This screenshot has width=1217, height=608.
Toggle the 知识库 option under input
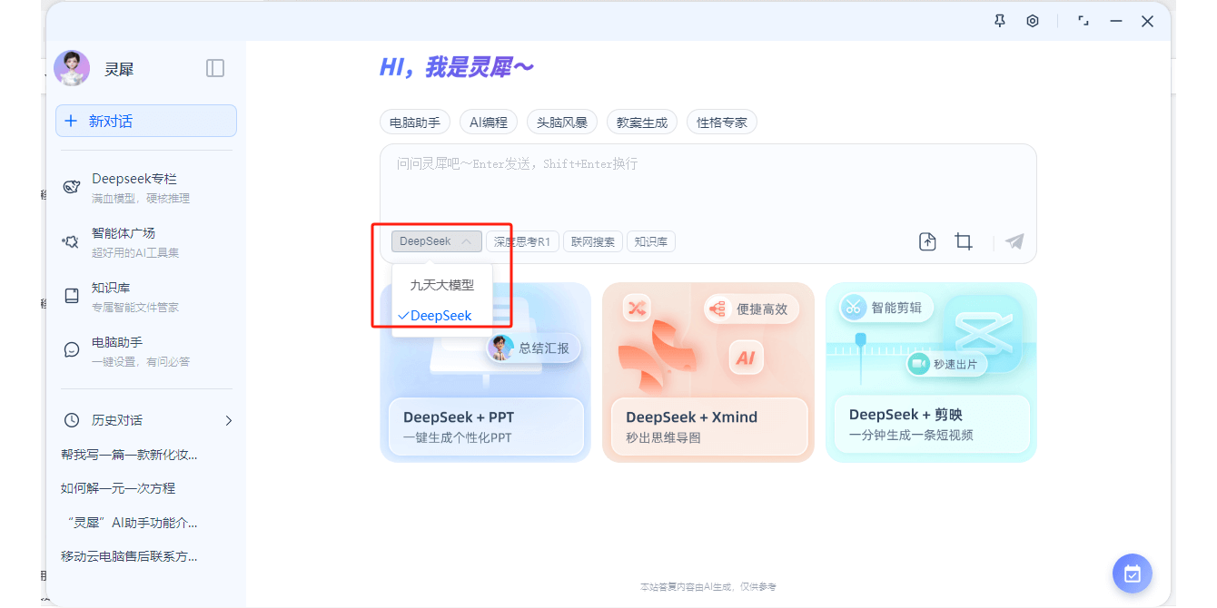(x=651, y=241)
